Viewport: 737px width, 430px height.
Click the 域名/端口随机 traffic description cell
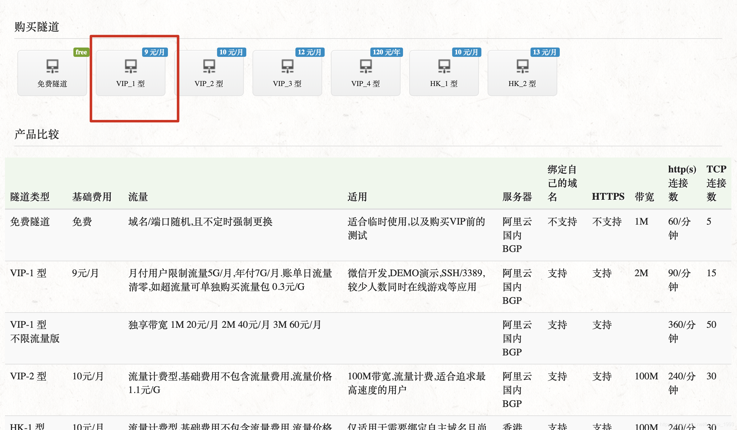click(x=200, y=222)
